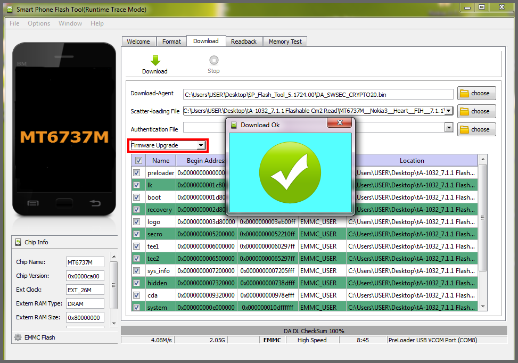518x363 pixels.
Task: Click the EMMC Flash gear icon
Action: click(x=18, y=337)
